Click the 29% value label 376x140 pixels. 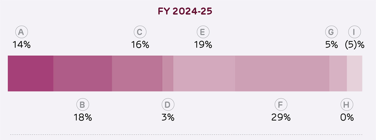[x=281, y=117]
